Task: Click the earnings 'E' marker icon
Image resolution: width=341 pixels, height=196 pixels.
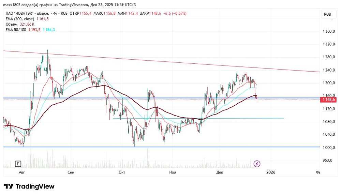Action: tap(18, 164)
